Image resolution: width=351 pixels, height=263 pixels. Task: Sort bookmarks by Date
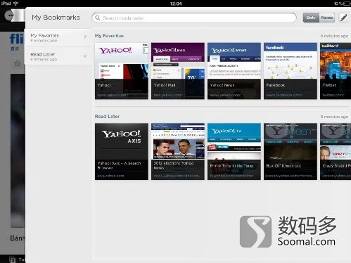[x=311, y=18]
